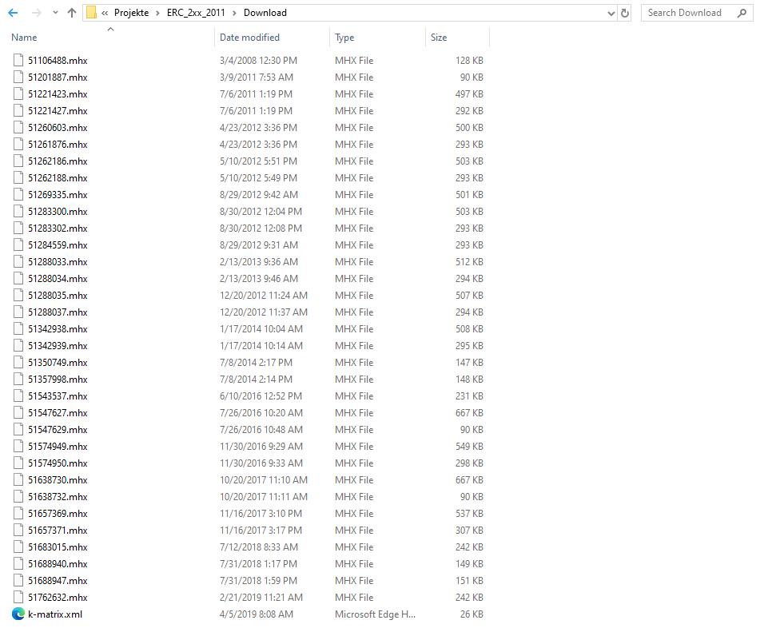Click the 497 KB size value
Image resolution: width=764 pixels, height=636 pixels.
[x=469, y=94]
